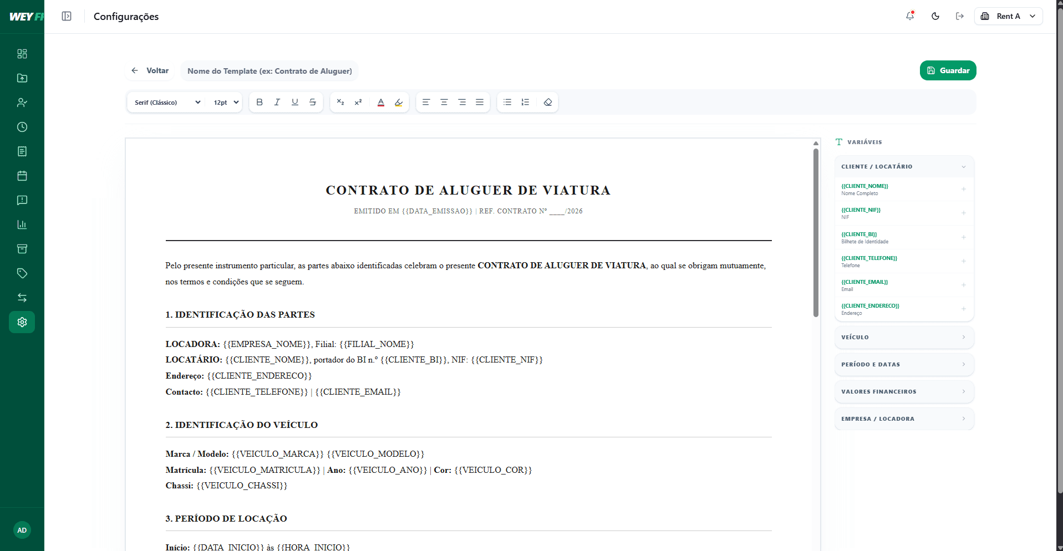Click the {{EMPRESA_NOME}} placeholder in the document
Image resolution: width=1063 pixels, height=551 pixels.
click(x=267, y=344)
